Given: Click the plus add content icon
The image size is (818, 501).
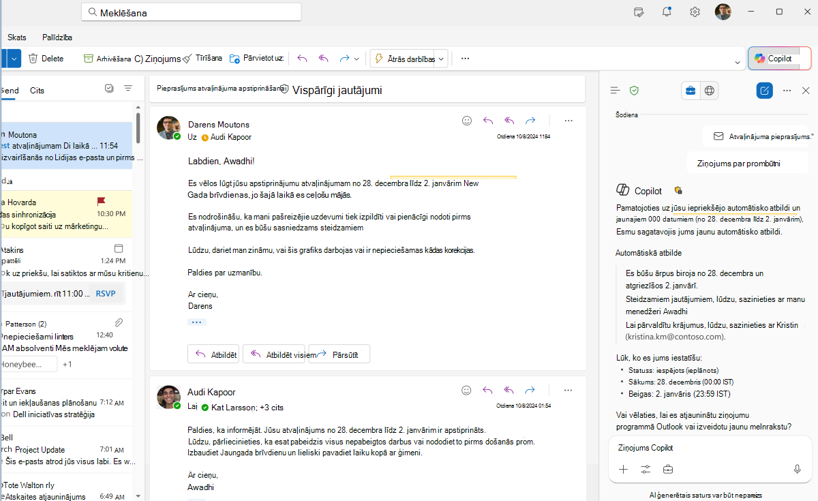Looking at the screenshot, I should pyautogui.click(x=623, y=469).
